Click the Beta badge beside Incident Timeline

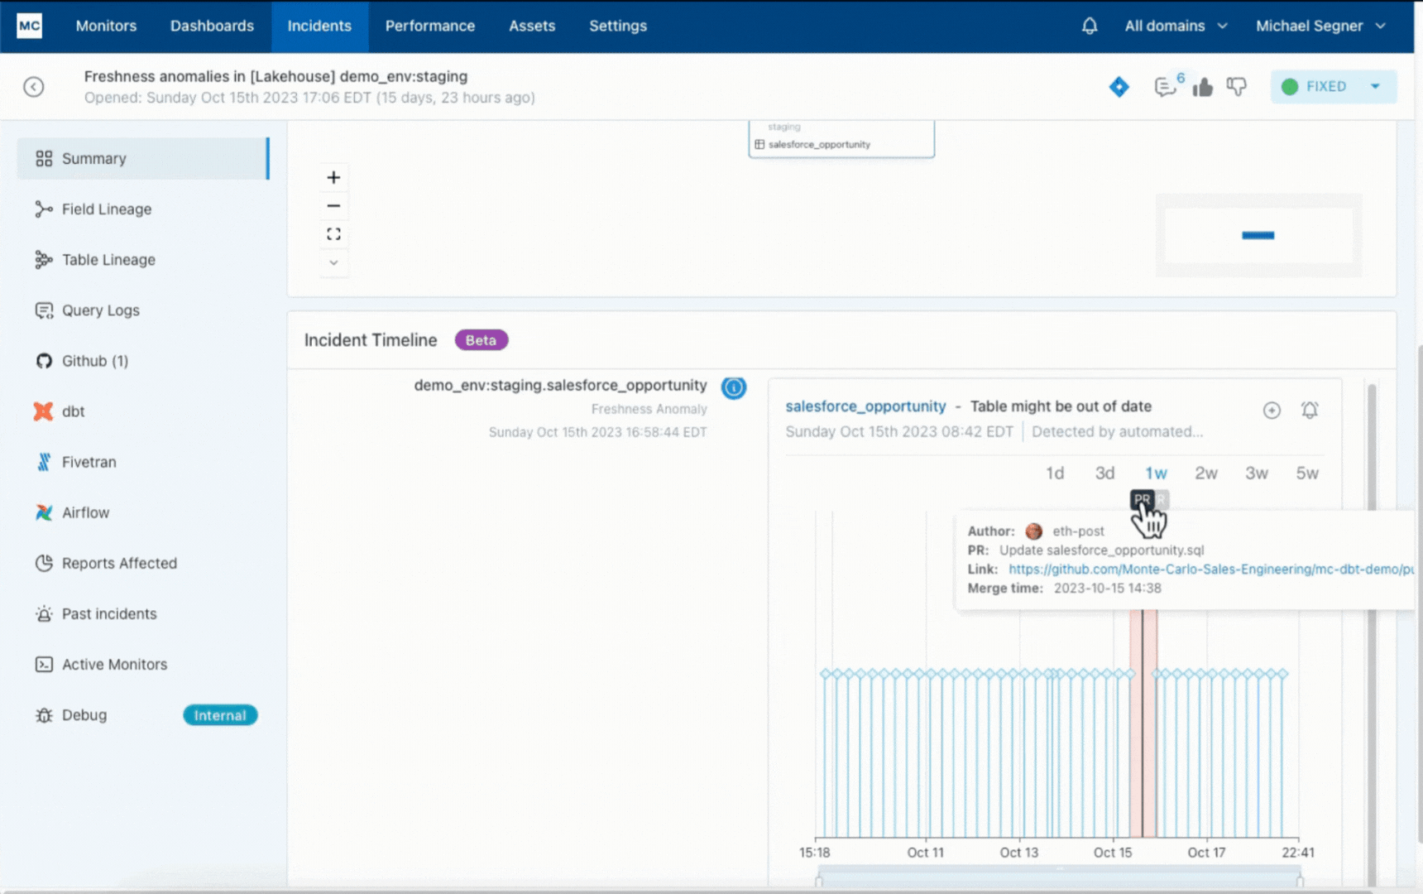[x=481, y=340]
